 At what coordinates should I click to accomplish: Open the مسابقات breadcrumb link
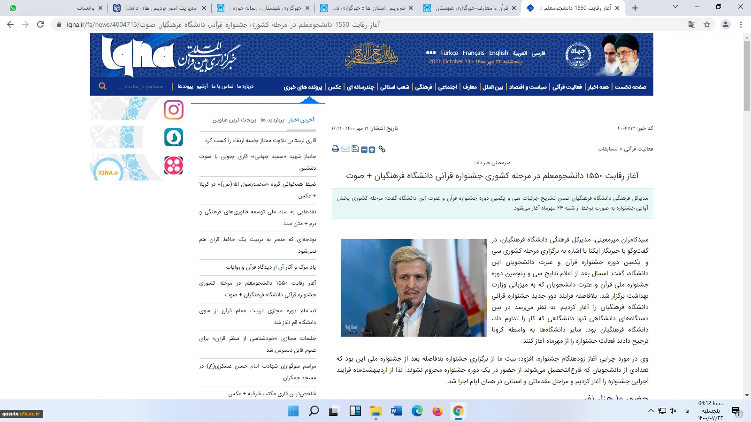[x=607, y=149]
